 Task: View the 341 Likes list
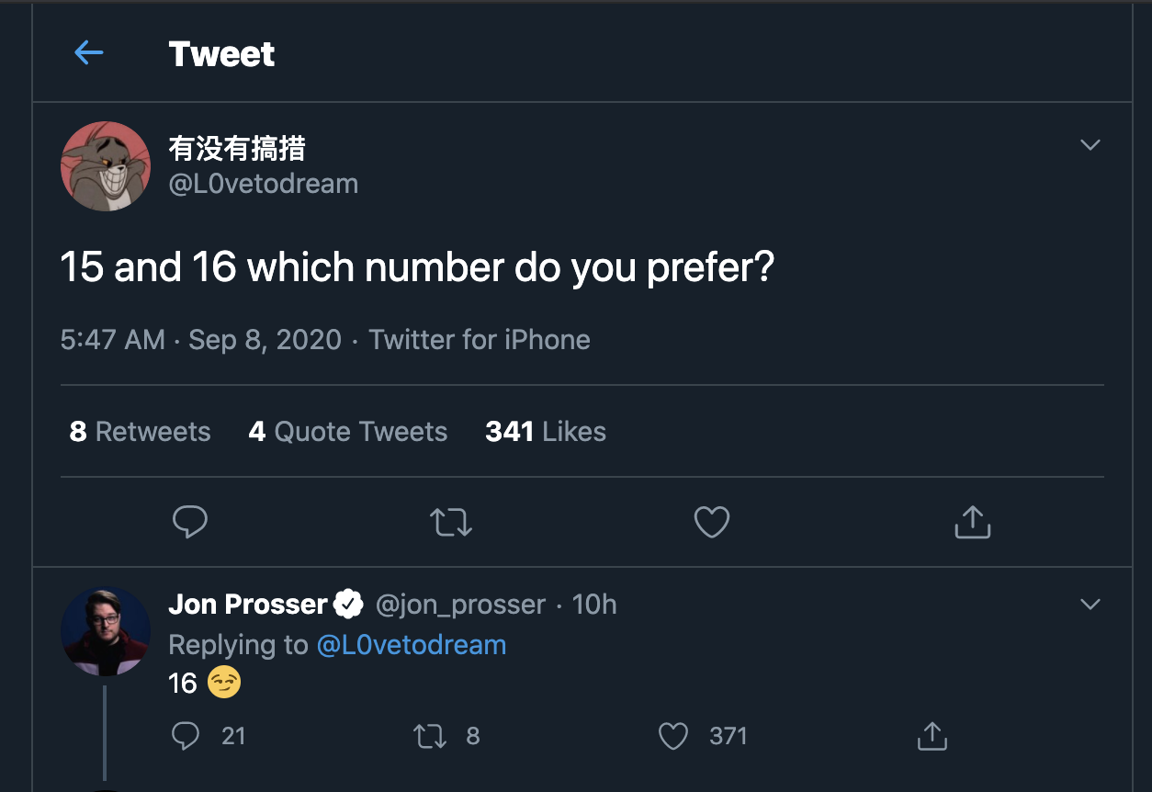[545, 432]
